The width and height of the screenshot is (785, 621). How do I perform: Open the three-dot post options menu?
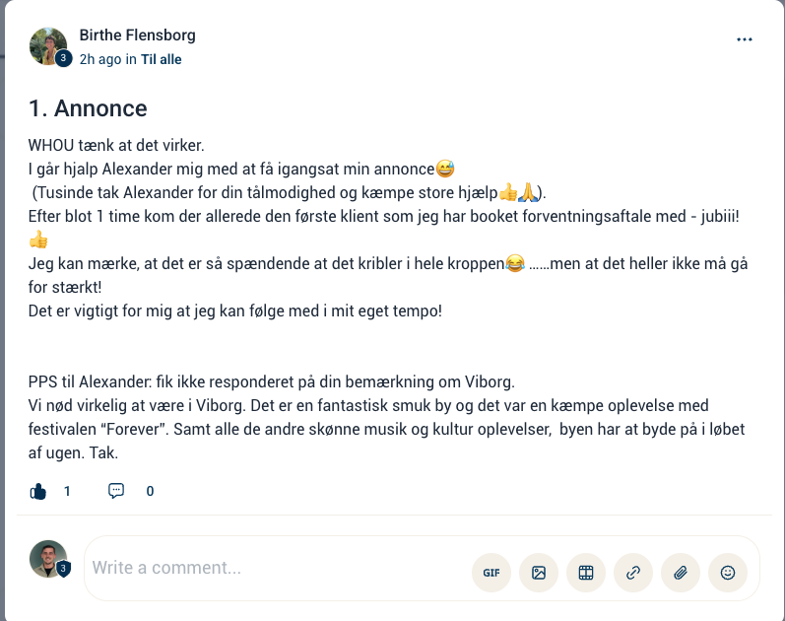tap(744, 39)
